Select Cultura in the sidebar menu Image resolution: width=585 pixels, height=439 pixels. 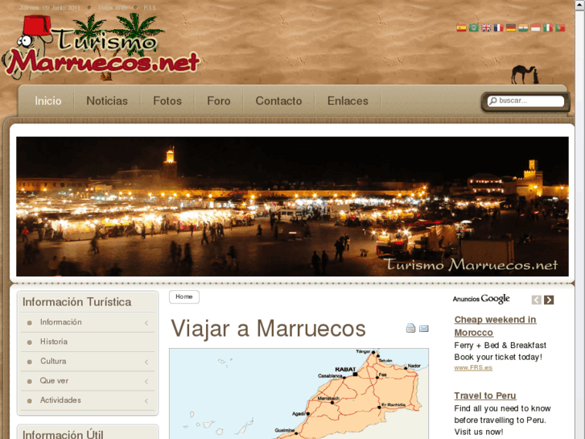click(53, 362)
